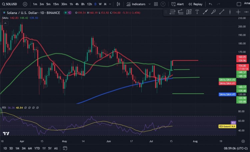Open the layout selection square icon
Screen dimensions: 250x152
tap(239, 4)
